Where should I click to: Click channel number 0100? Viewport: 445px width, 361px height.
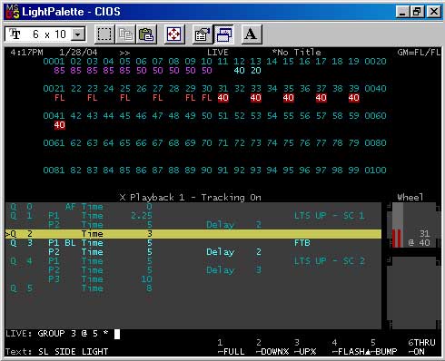375,171
